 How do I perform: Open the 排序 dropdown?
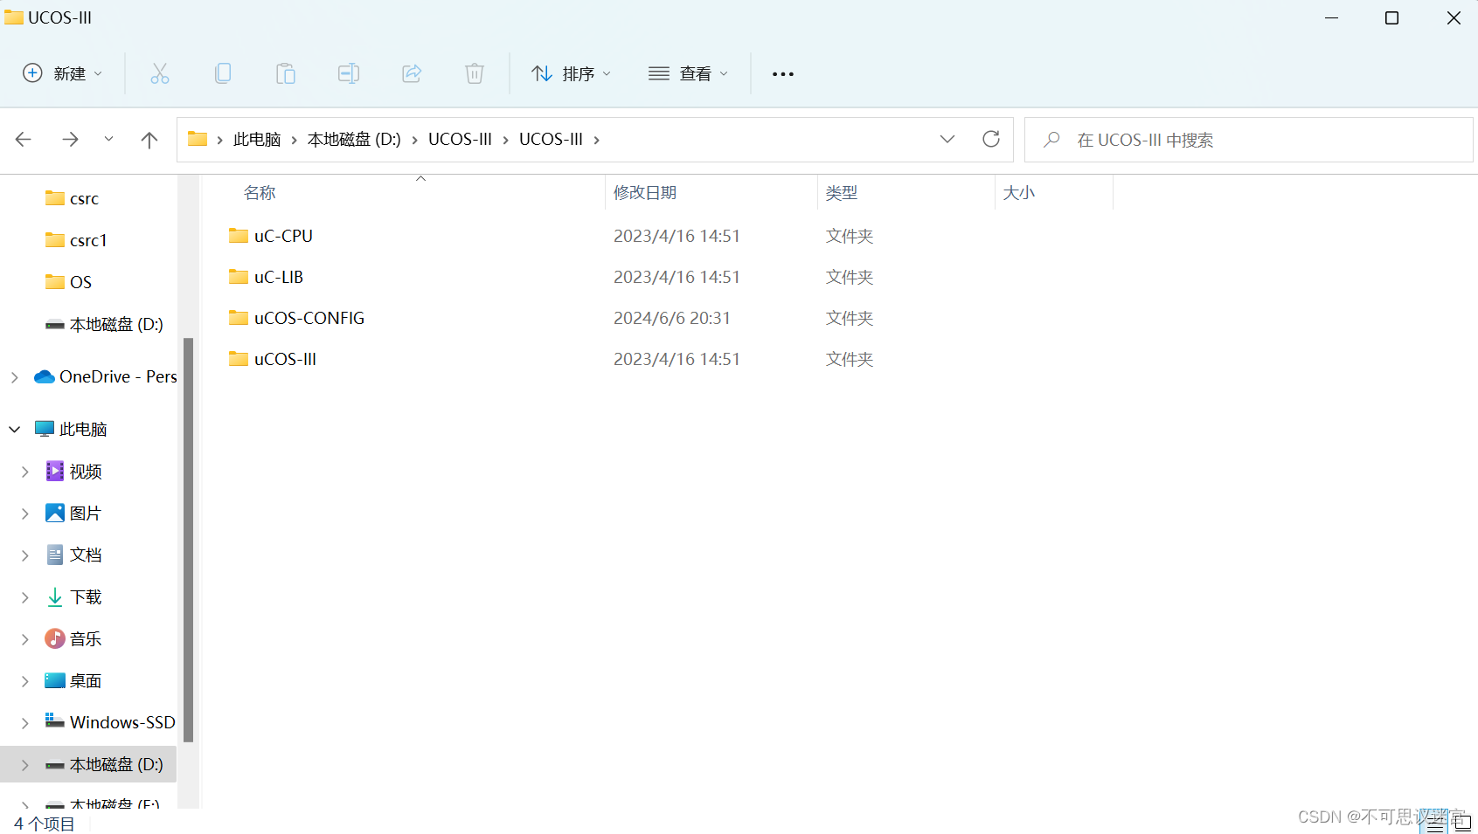coord(570,73)
